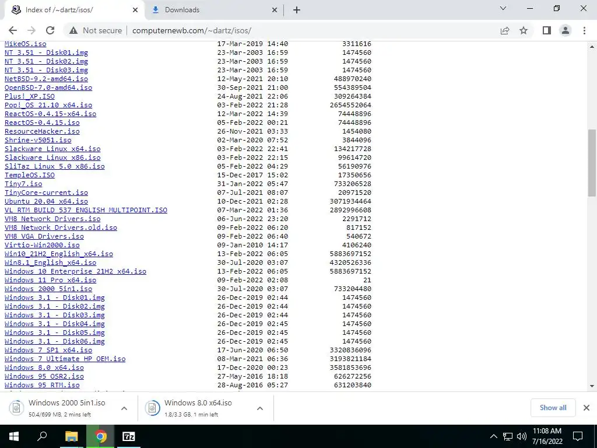Open ReactOS-0.4.15-x64.iso link
The width and height of the screenshot is (597, 448).
(50, 114)
